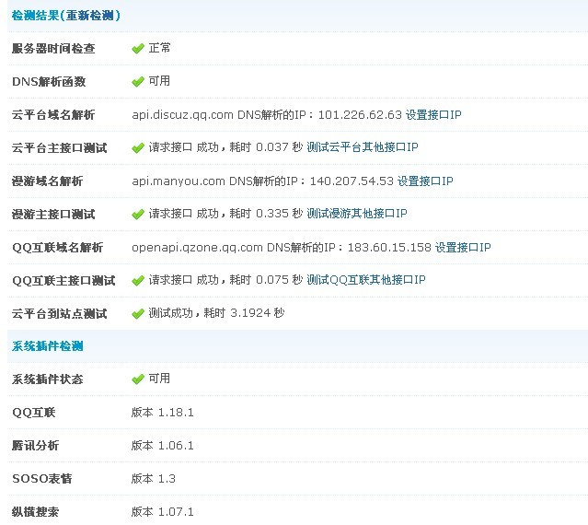Select the 漫游域名解析 label

[47, 181]
